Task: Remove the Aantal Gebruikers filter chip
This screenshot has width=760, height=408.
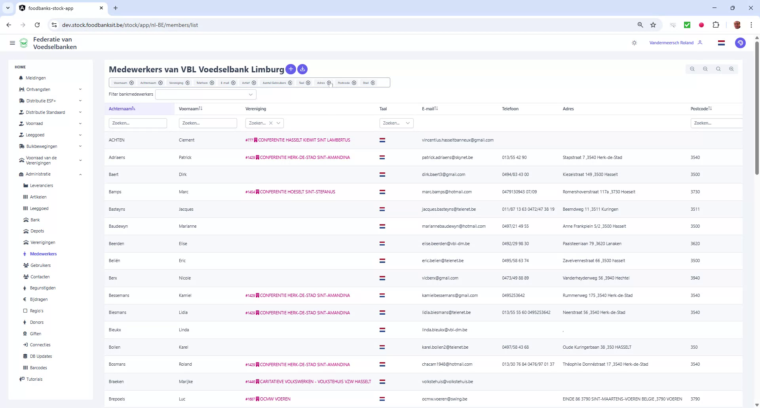Action: pos(290,83)
